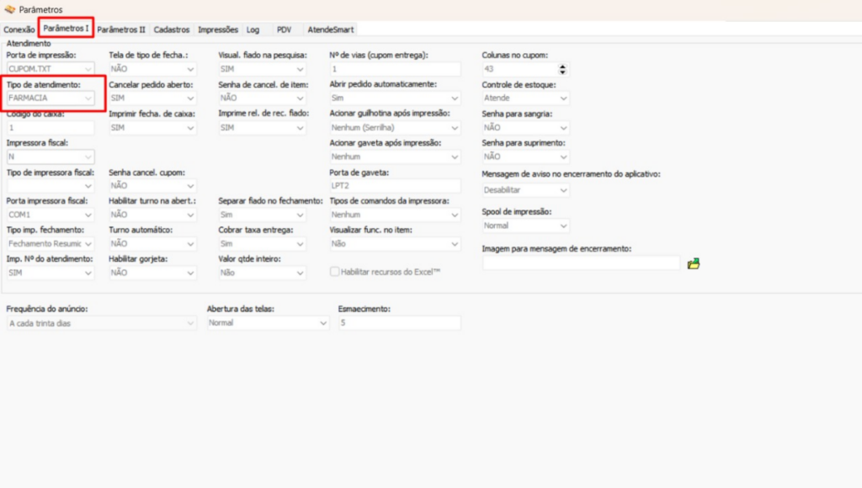Increase Colunas no cupom with up arrow
This screenshot has height=488, width=862.
pyautogui.click(x=562, y=66)
